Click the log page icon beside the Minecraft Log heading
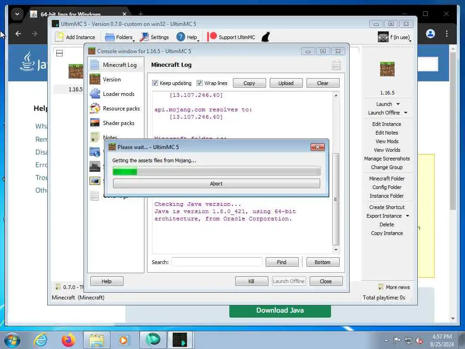Viewport: 465px width, 349px height. pyautogui.click(x=336, y=65)
